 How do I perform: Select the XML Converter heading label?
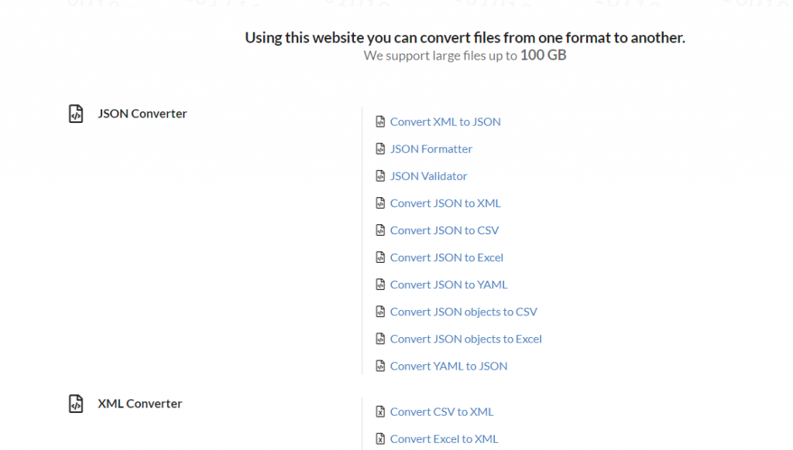pyautogui.click(x=139, y=403)
